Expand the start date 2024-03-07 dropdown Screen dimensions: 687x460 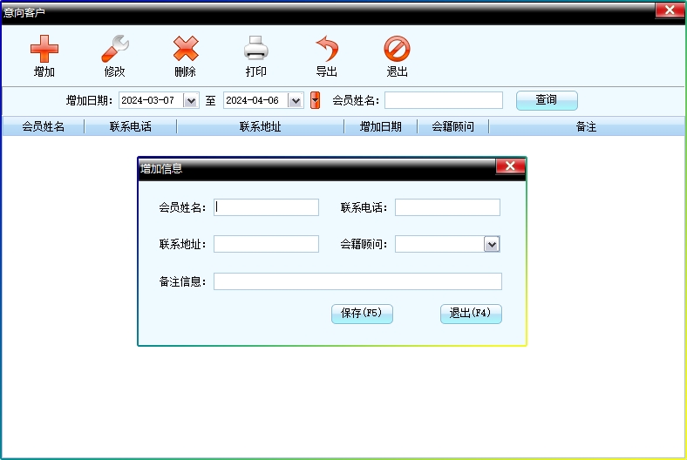coord(192,100)
